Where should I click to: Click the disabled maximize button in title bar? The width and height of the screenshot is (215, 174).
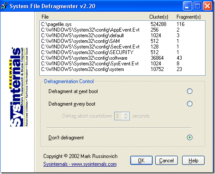[197, 6]
